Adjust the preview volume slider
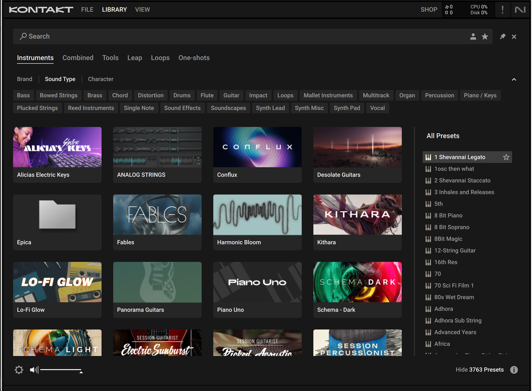Screen dimensions: 532x391 (61, 370)
